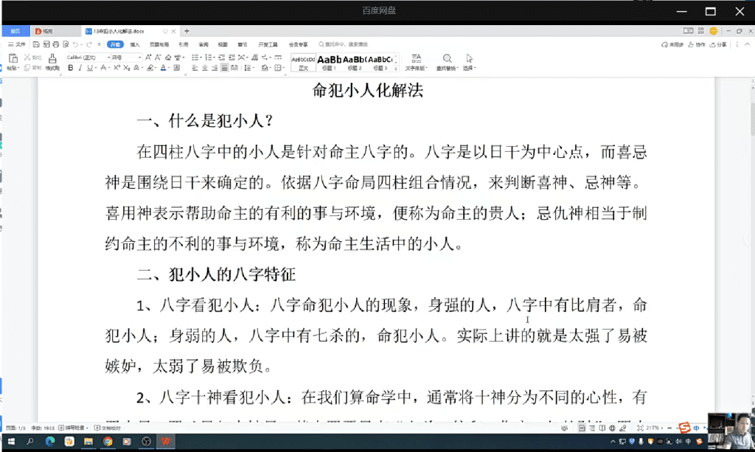
Task: Open Windows Start menu on taskbar
Action: 11,441
